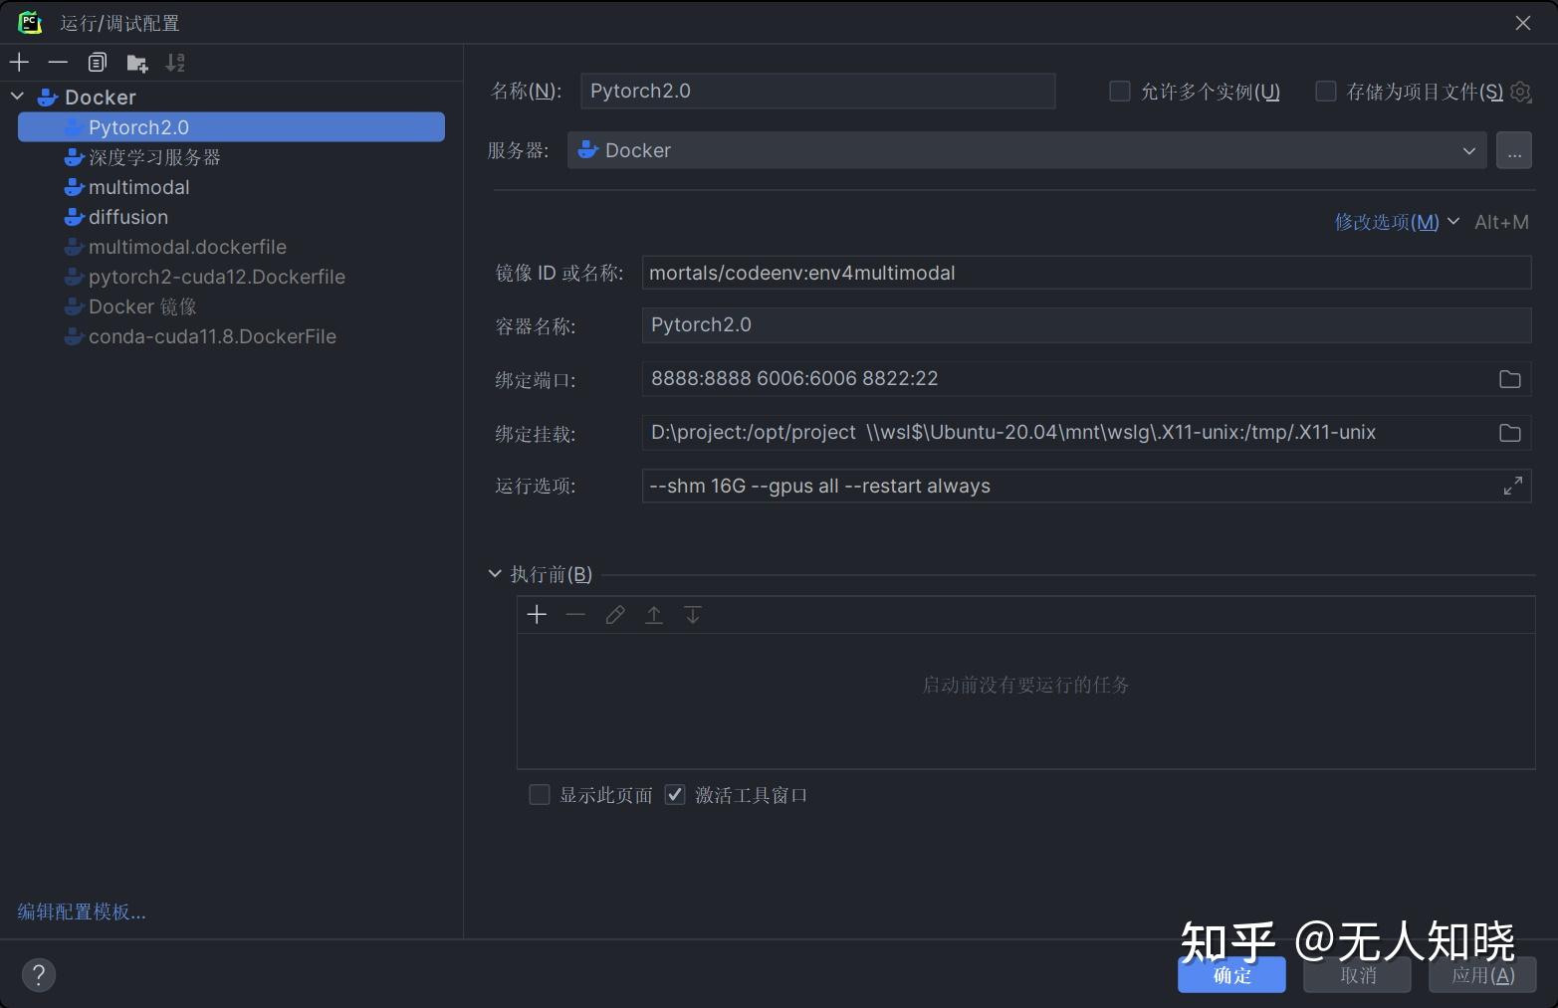Open the help question mark

[x=39, y=974]
